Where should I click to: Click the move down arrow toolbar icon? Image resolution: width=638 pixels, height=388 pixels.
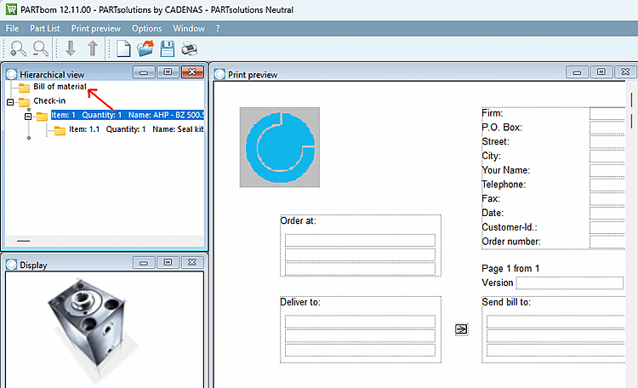[x=71, y=48]
